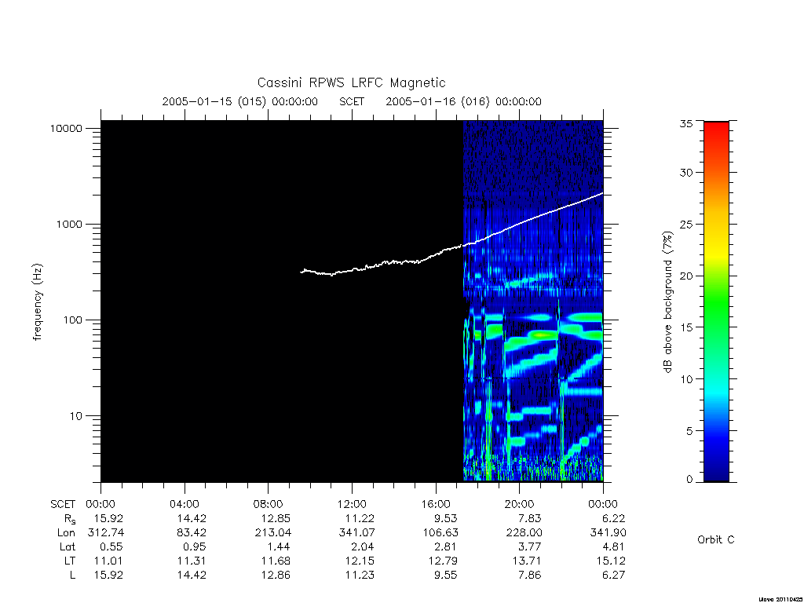Click the 35 tick on the color bar
The width and height of the screenshot is (804, 603).
[x=686, y=123]
